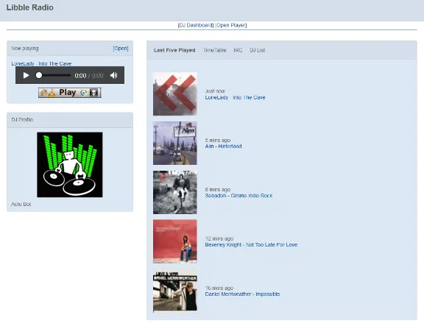Screen dimensions: 424x326
Task: Start audio with the player play triangle
Action: pyautogui.click(x=26, y=75)
